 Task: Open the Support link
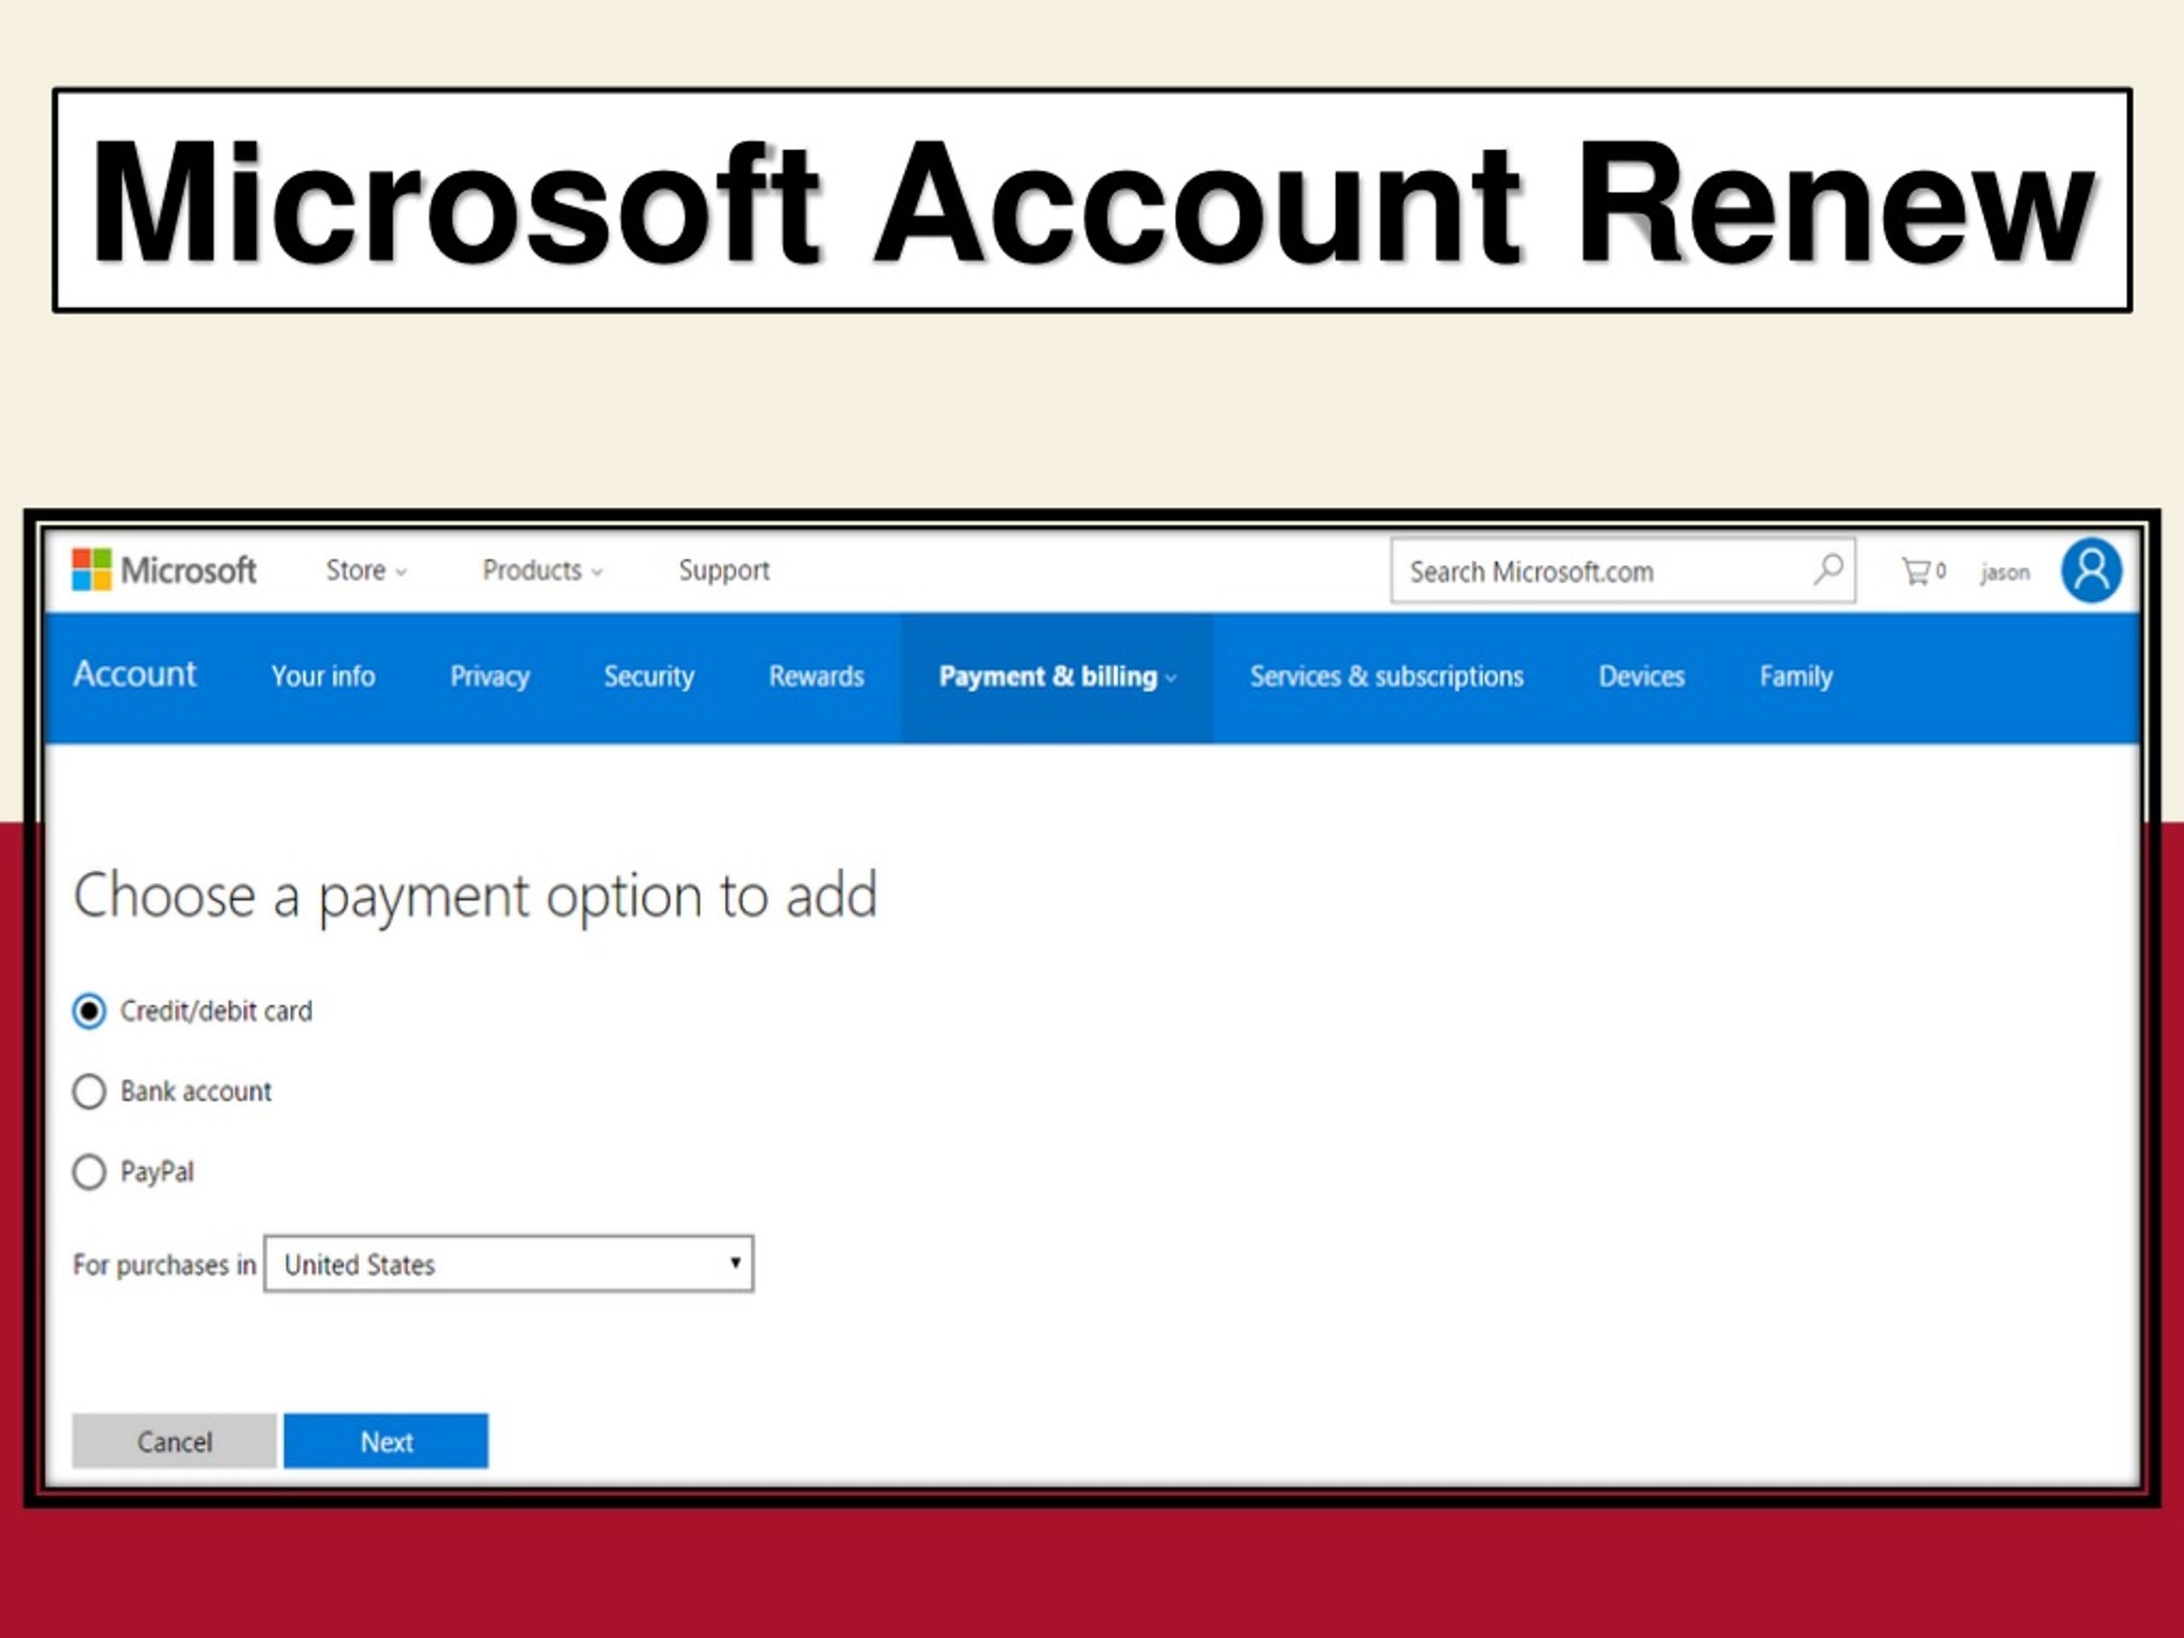[x=723, y=571]
